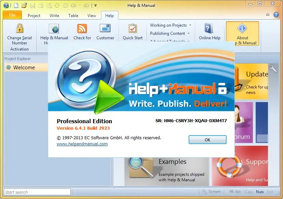
Task: Switch to the Project ribbon tab
Action: coord(34,15)
